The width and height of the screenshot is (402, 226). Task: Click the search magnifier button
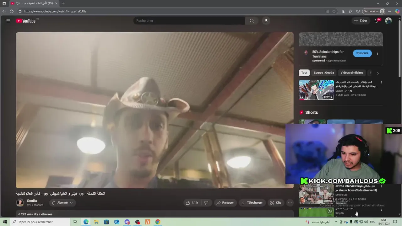coord(252,21)
